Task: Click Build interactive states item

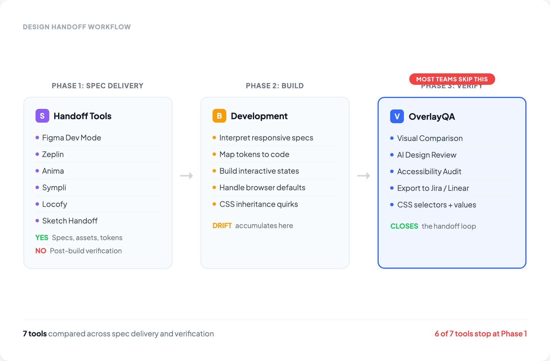Action: tap(275, 171)
